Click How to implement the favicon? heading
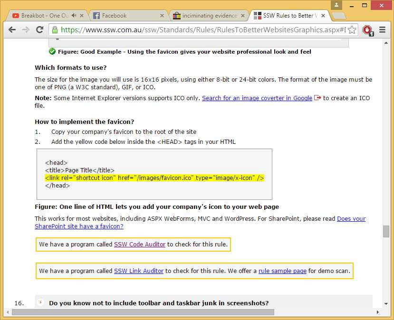This screenshot has width=394, height=320. pyautogui.click(x=85, y=122)
